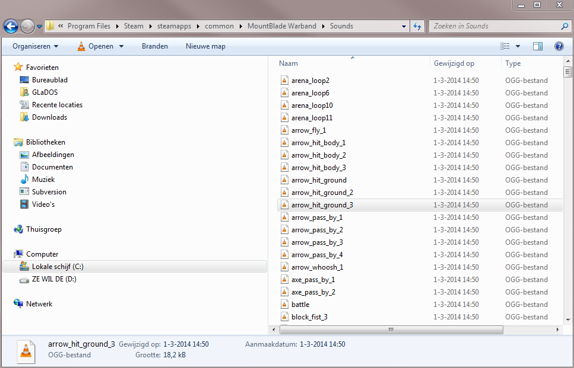Open Recente locaties

point(51,104)
